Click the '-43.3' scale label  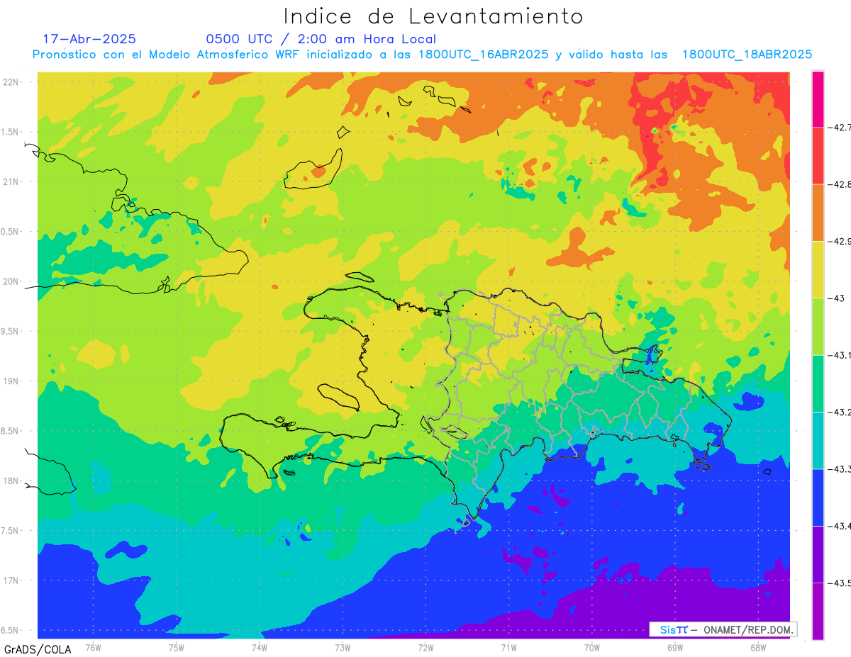coord(839,469)
